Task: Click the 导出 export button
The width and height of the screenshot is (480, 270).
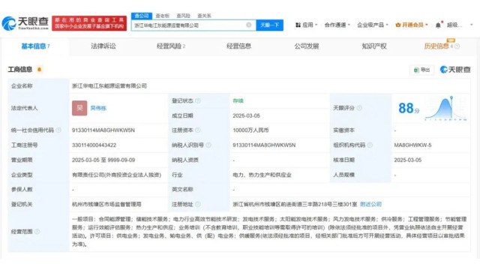Action: point(421,70)
